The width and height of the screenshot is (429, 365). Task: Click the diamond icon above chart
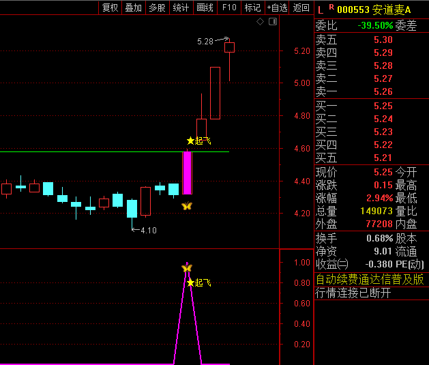(260, 21)
